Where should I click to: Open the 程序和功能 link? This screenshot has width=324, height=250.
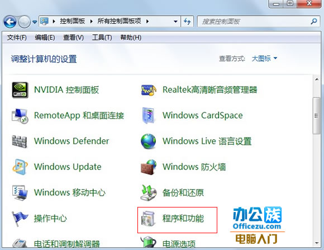tap(183, 219)
